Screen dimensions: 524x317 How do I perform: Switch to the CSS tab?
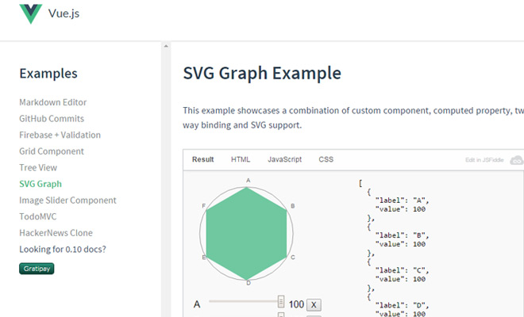(326, 159)
